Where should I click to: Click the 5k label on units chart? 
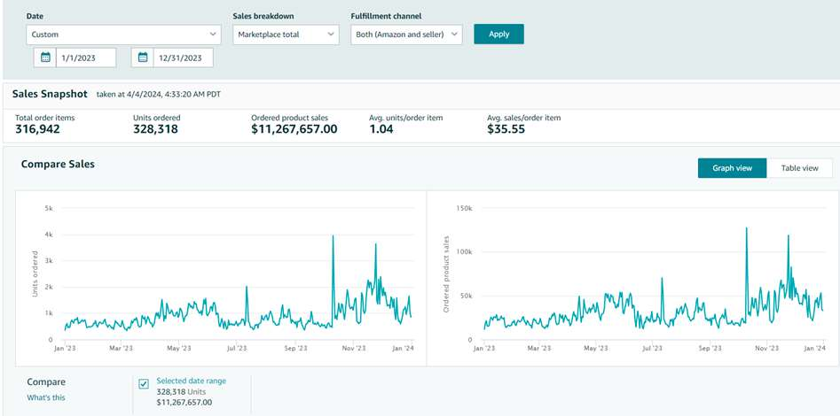48,208
